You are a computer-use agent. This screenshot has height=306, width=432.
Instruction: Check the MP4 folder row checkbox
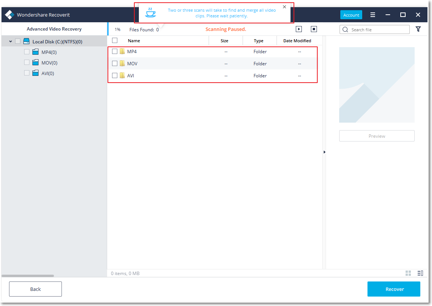point(115,52)
